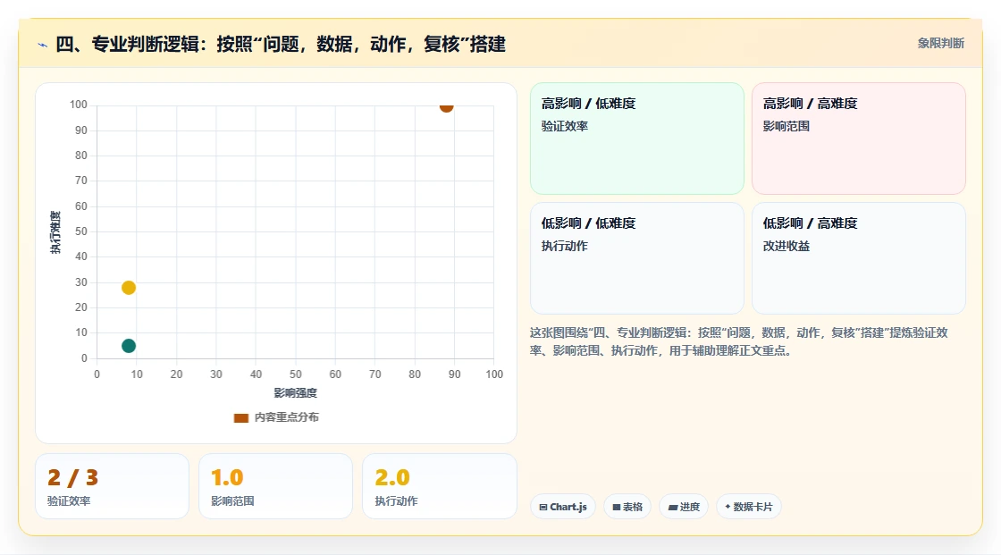Click the 影响范围 text in the pink card

786,126
